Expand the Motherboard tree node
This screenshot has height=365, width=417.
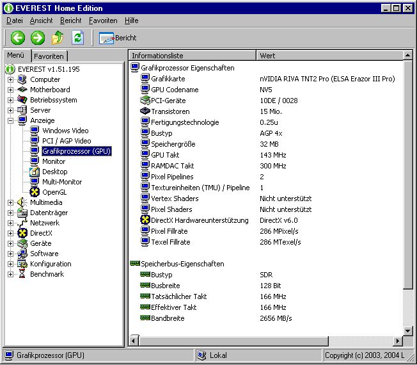tap(10, 90)
